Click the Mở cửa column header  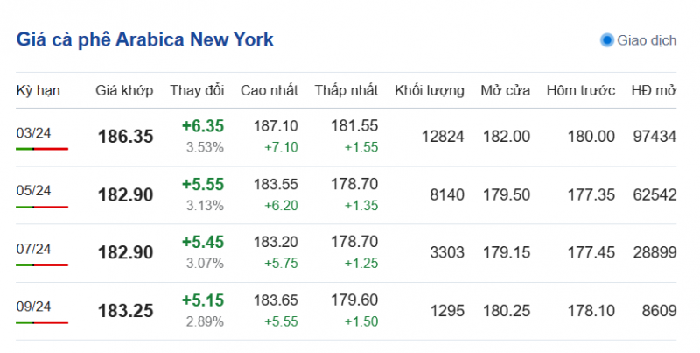(505, 90)
